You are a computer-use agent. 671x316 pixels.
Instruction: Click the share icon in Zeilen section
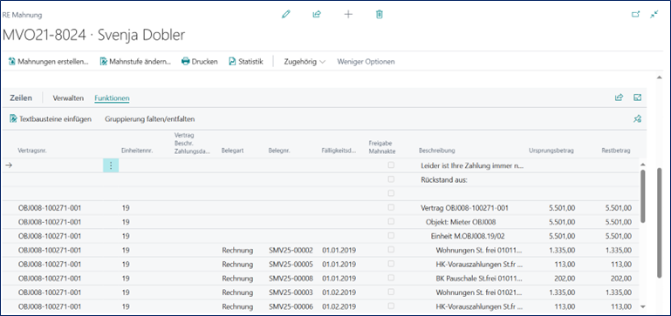coord(619,97)
